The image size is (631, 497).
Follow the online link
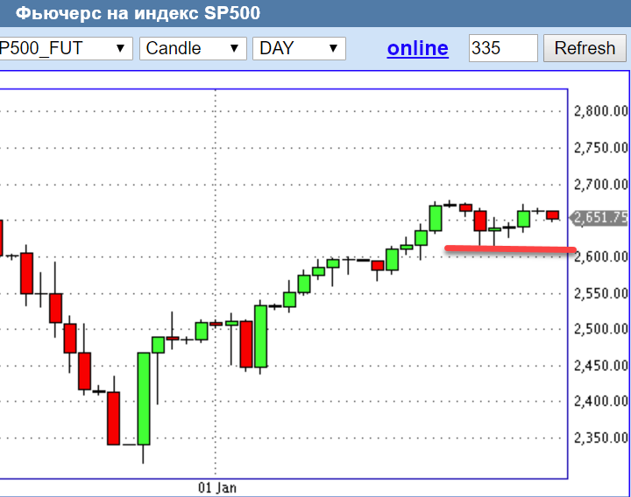pos(417,48)
